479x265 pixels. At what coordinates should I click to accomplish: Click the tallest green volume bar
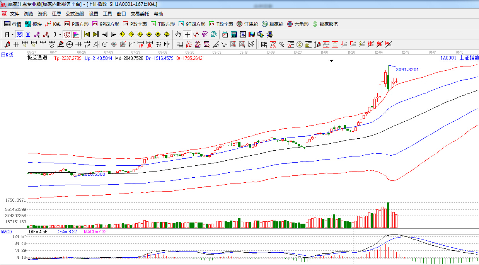388,215
